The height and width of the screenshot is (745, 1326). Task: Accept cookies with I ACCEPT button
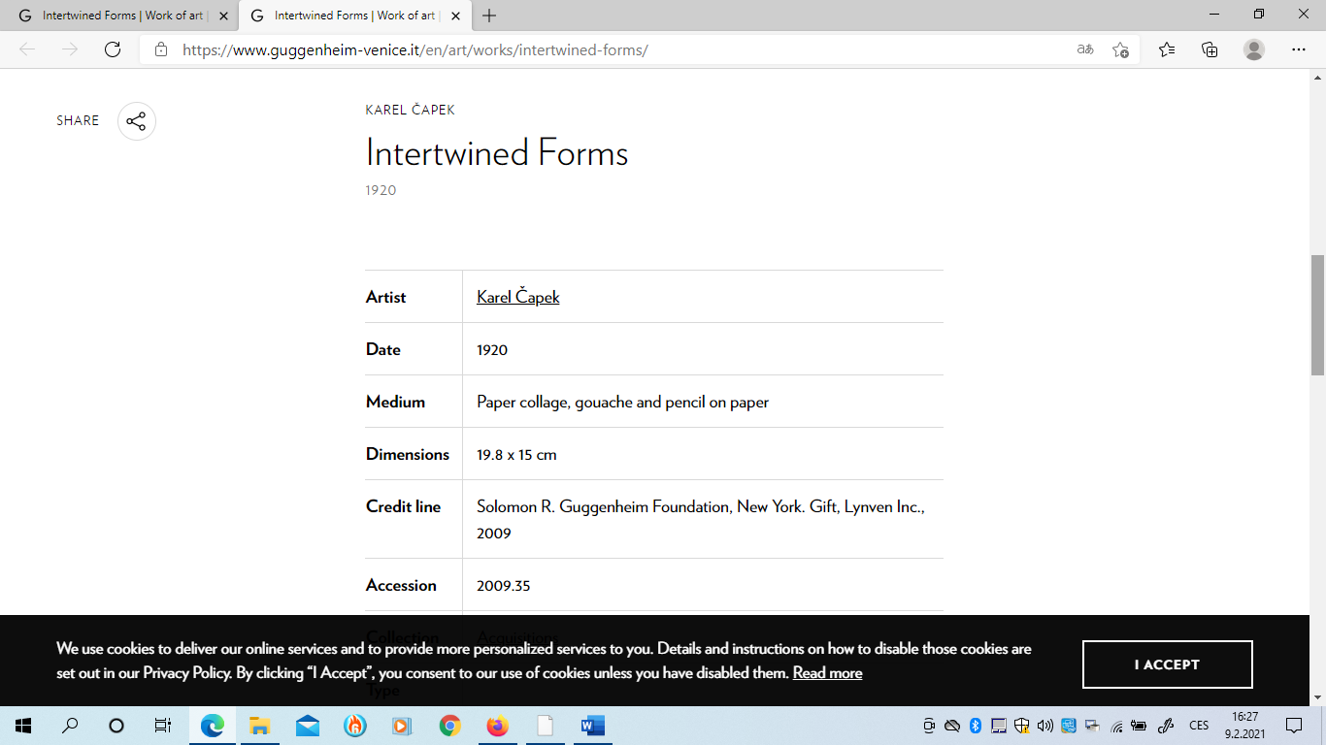click(1167, 664)
